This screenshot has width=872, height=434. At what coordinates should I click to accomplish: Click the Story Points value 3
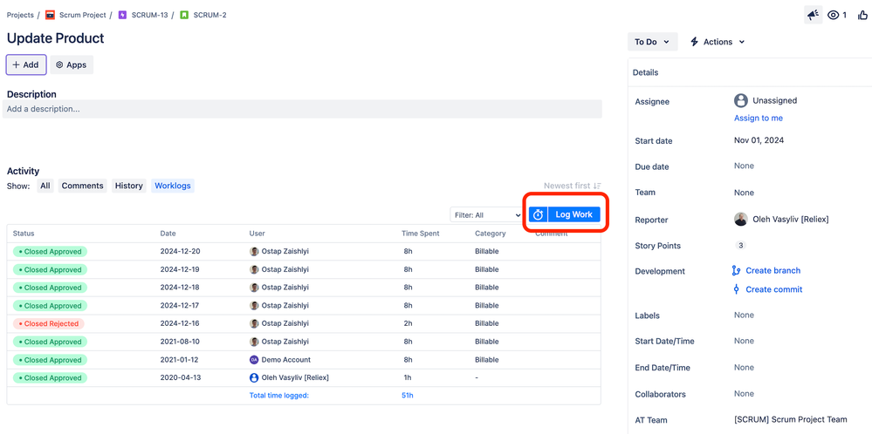740,245
